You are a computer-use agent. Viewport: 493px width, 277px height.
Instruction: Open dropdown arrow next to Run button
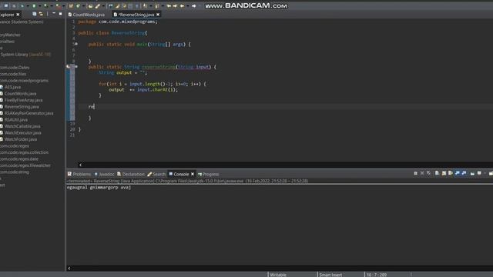click(x=39, y=5)
